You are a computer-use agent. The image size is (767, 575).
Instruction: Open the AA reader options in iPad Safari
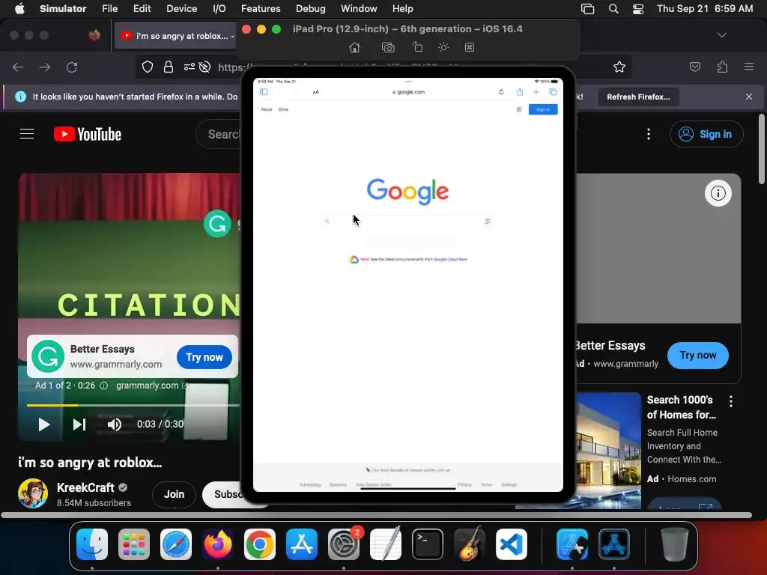click(x=316, y=92)
